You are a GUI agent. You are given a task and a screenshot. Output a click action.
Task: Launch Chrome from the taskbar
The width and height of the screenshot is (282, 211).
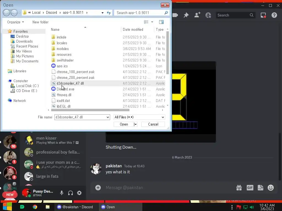coord(35,207)
